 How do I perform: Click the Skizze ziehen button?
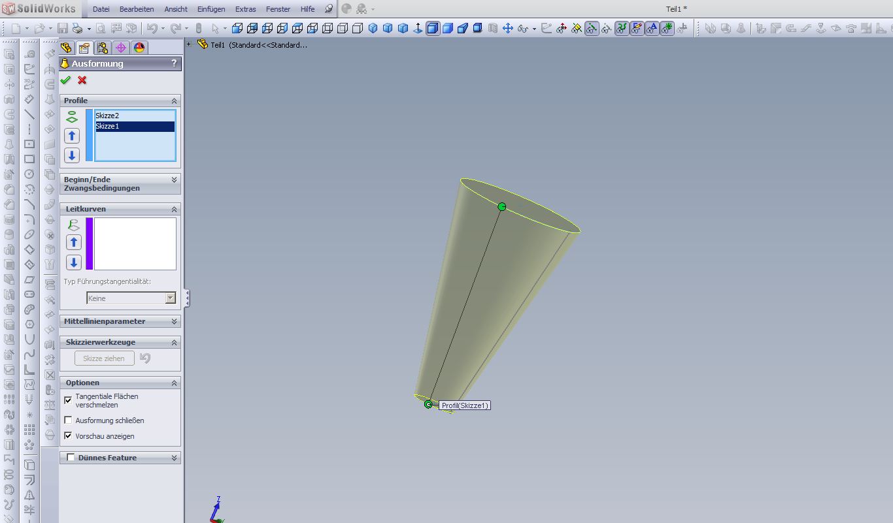pyautogui.click(x=104, y=358)
